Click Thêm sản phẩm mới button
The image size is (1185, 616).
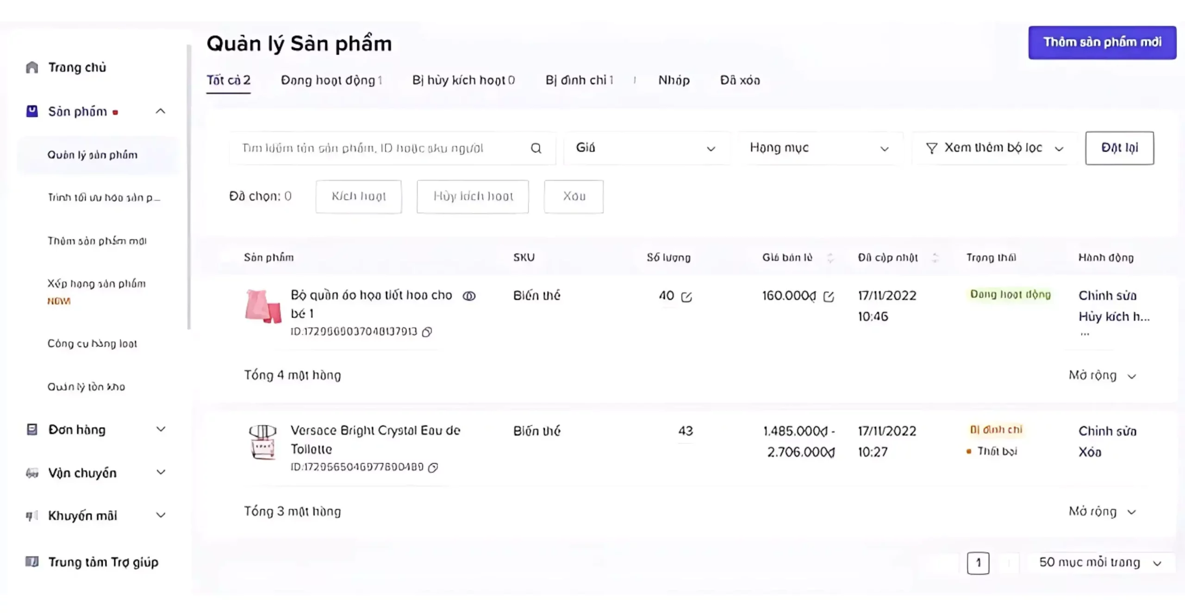point(1102,43)
